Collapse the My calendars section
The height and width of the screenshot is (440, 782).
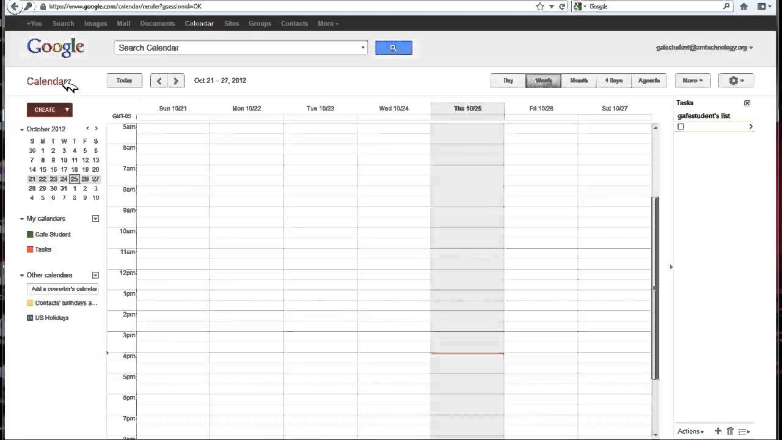coord(22,219)
